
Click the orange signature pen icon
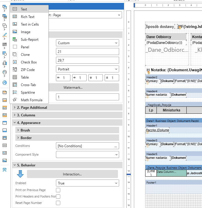pos(4,35)
